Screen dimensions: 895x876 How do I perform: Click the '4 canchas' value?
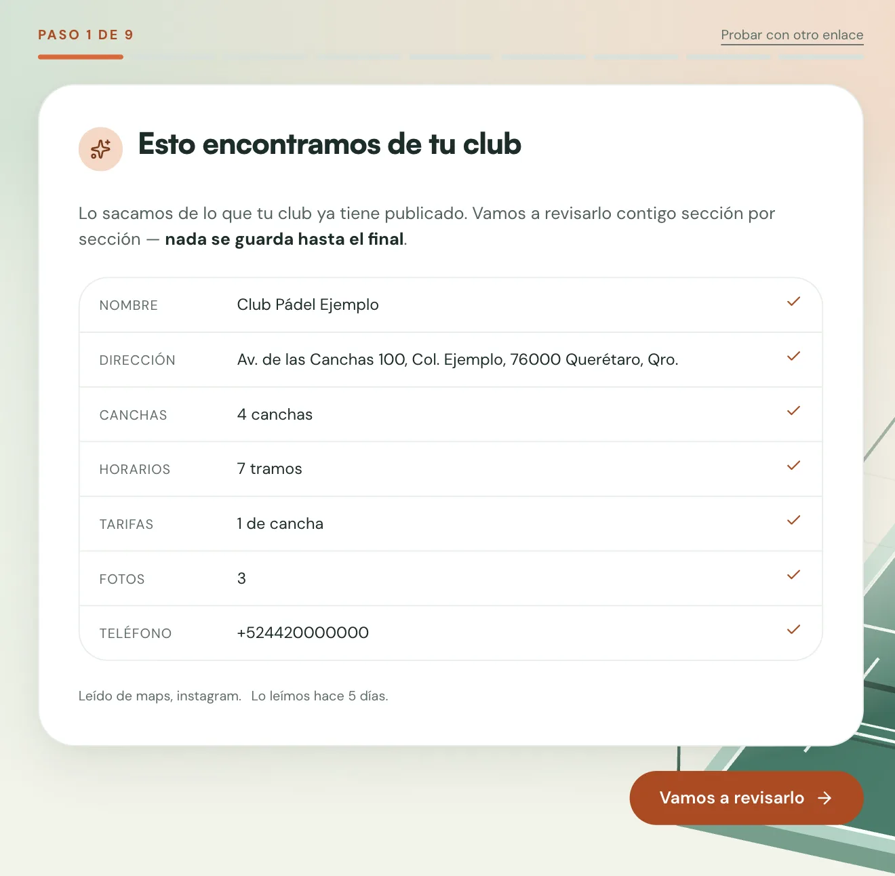point(275,414)
